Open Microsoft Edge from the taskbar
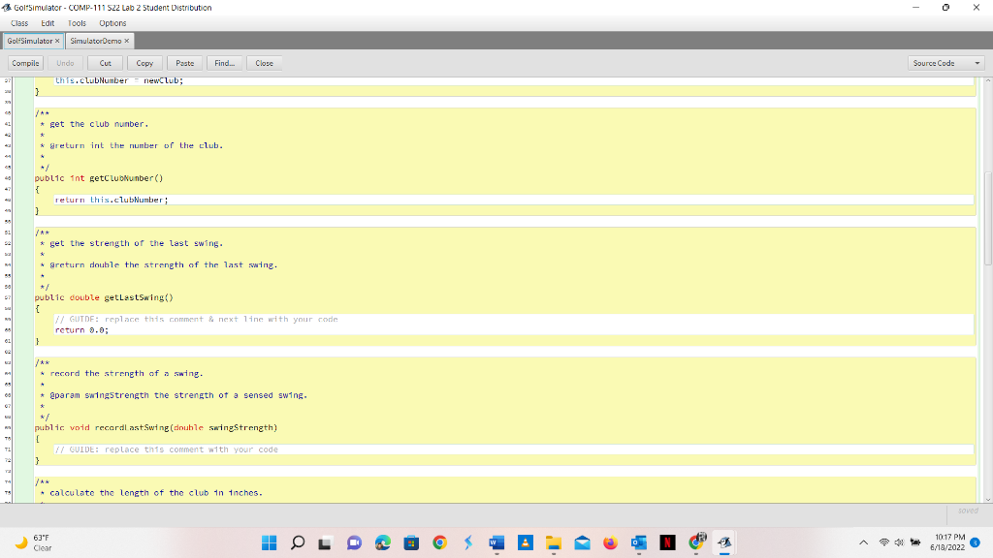 tap(382, 542)
